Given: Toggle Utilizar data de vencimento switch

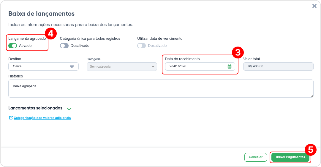Looking at the screenshot, I should point(141,46).
